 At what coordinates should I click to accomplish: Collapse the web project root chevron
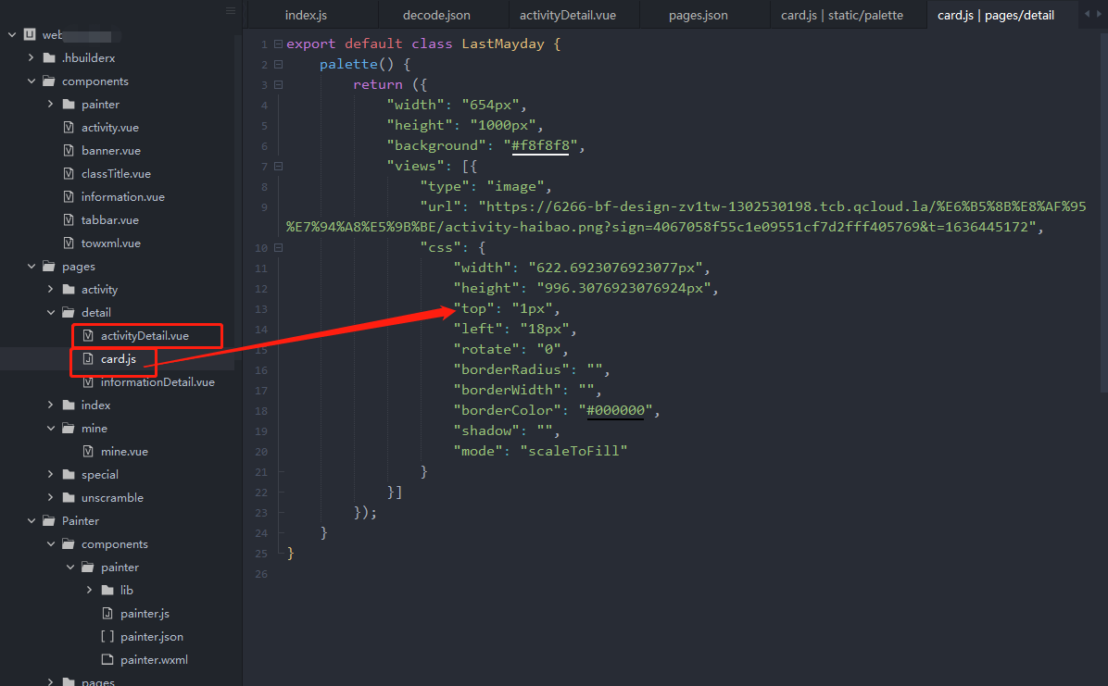[12, 34]
